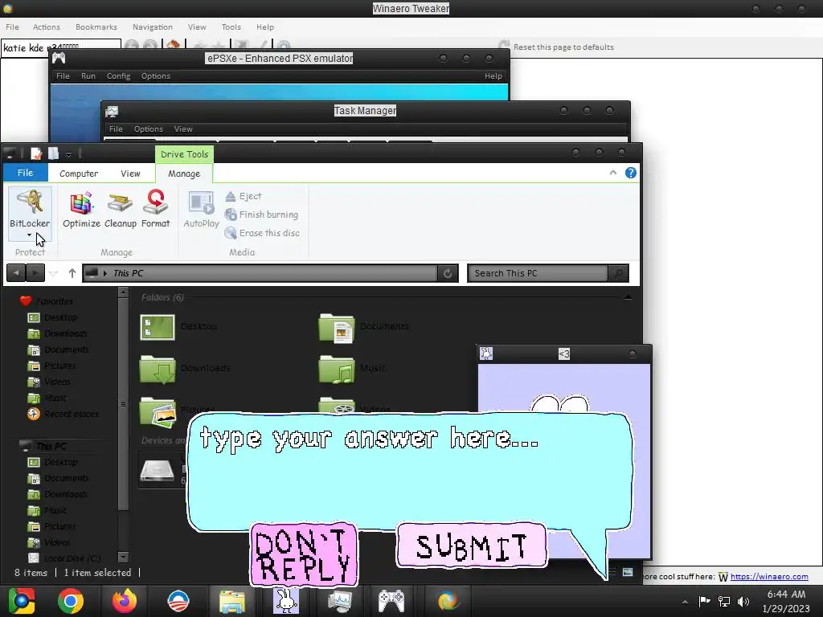The height and width of the screenshot is (617, 823).
Task: Expand the BitLocker dropdown arrow
Action: tap(30, 235)
